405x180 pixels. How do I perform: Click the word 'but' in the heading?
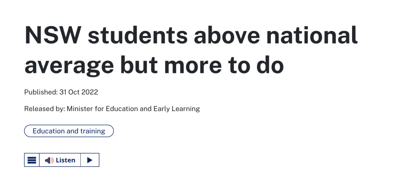139,64
